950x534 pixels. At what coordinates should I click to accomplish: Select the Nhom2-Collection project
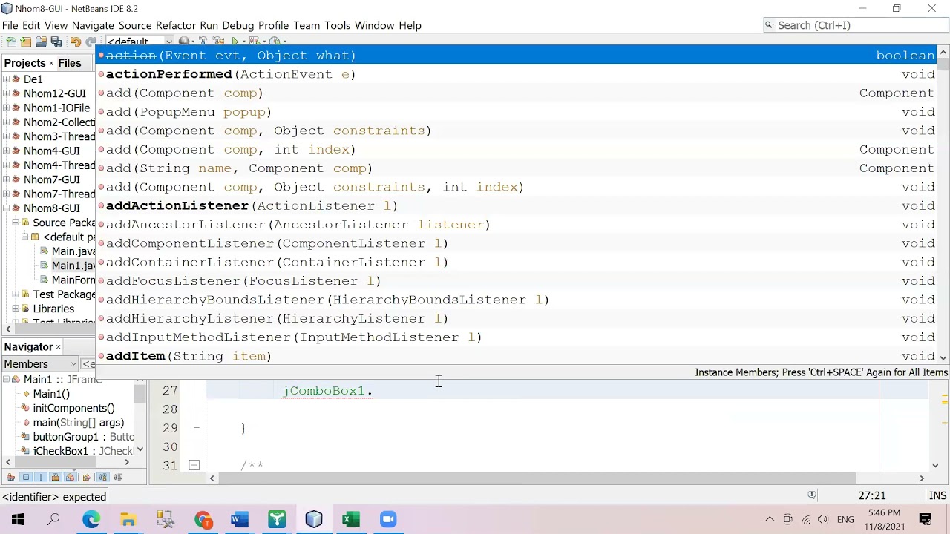click(59, 122)
